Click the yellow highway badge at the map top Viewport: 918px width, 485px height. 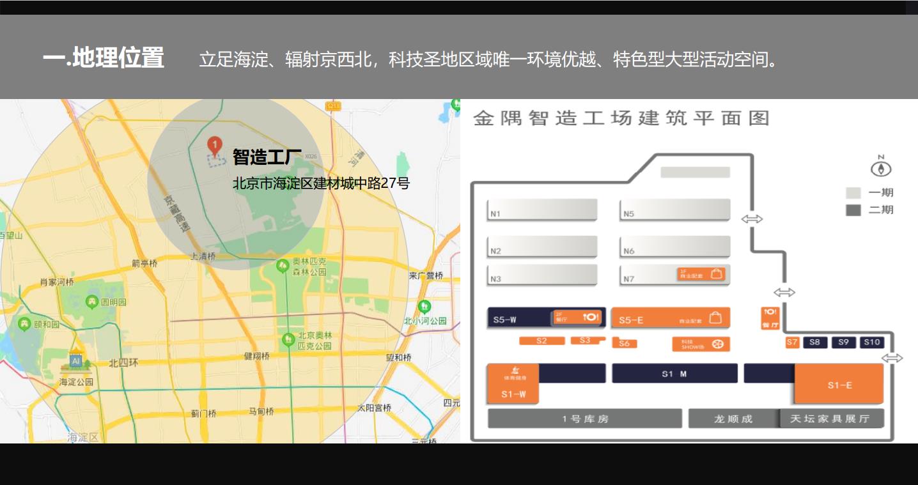click(332, 105)
